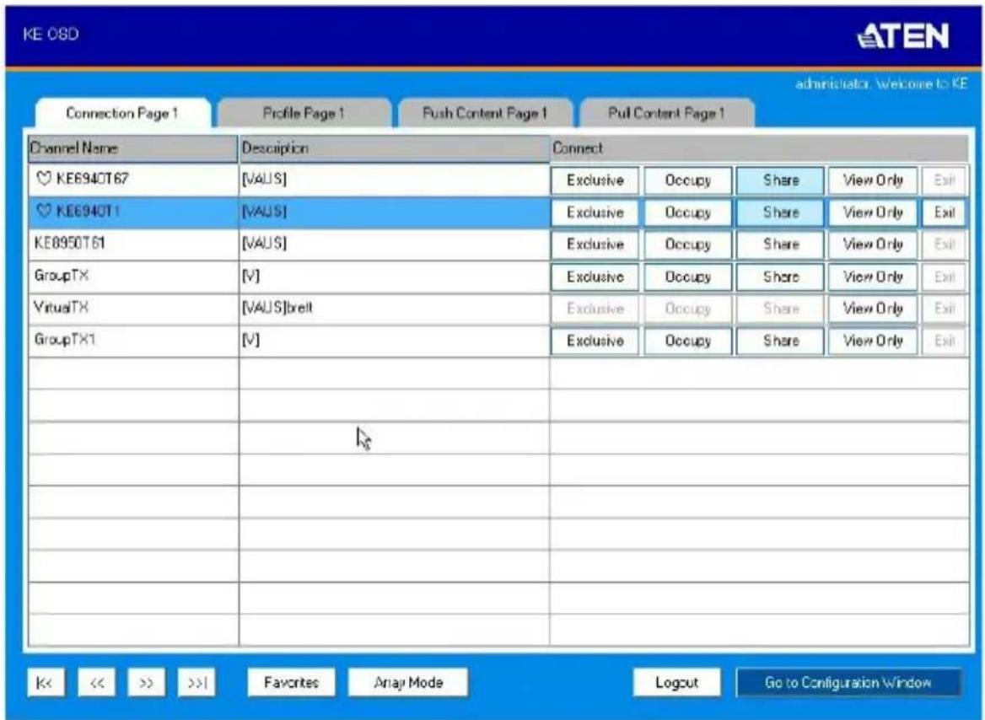
Task: Click Exclusive for KE6940T67
Action: [x=595, y=180]
